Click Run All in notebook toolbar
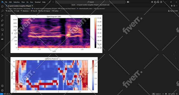Screen dimensions: 179x95 (x=34, y=11)
